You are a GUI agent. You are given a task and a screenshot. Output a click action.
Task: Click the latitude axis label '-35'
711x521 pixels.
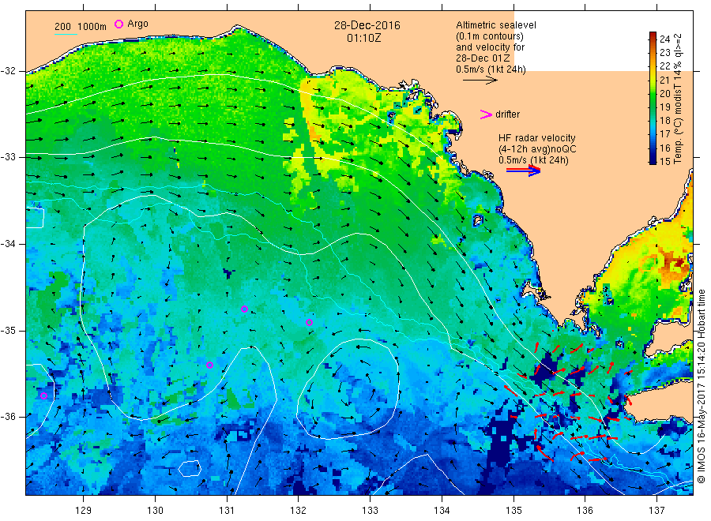(8, 331)
